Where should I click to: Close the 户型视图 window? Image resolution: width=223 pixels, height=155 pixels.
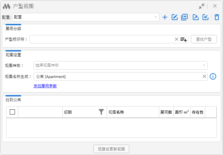click(215, 6)
